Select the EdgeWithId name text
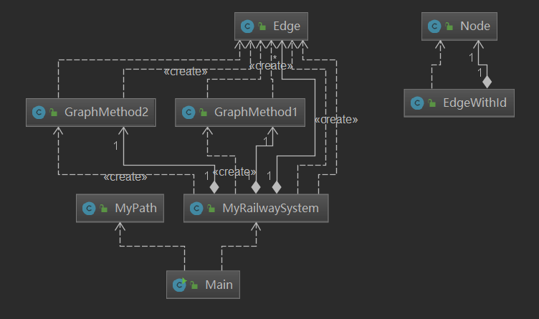The image size is (539, 319). [475, 103]
